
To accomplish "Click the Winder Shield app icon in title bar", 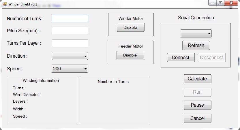I will [5, 4].
